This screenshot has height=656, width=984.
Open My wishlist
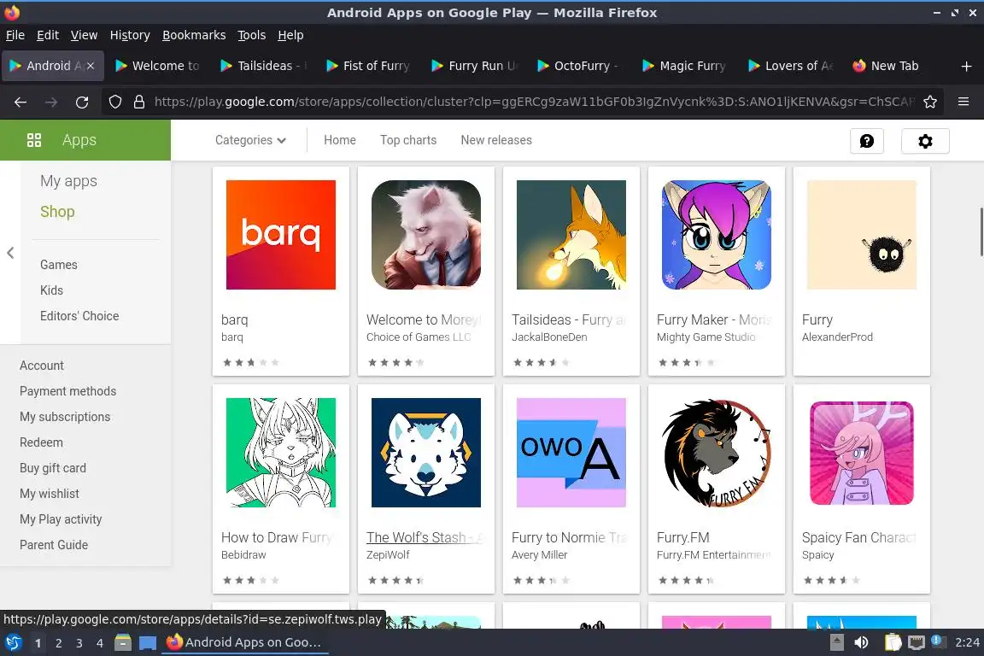49,494
